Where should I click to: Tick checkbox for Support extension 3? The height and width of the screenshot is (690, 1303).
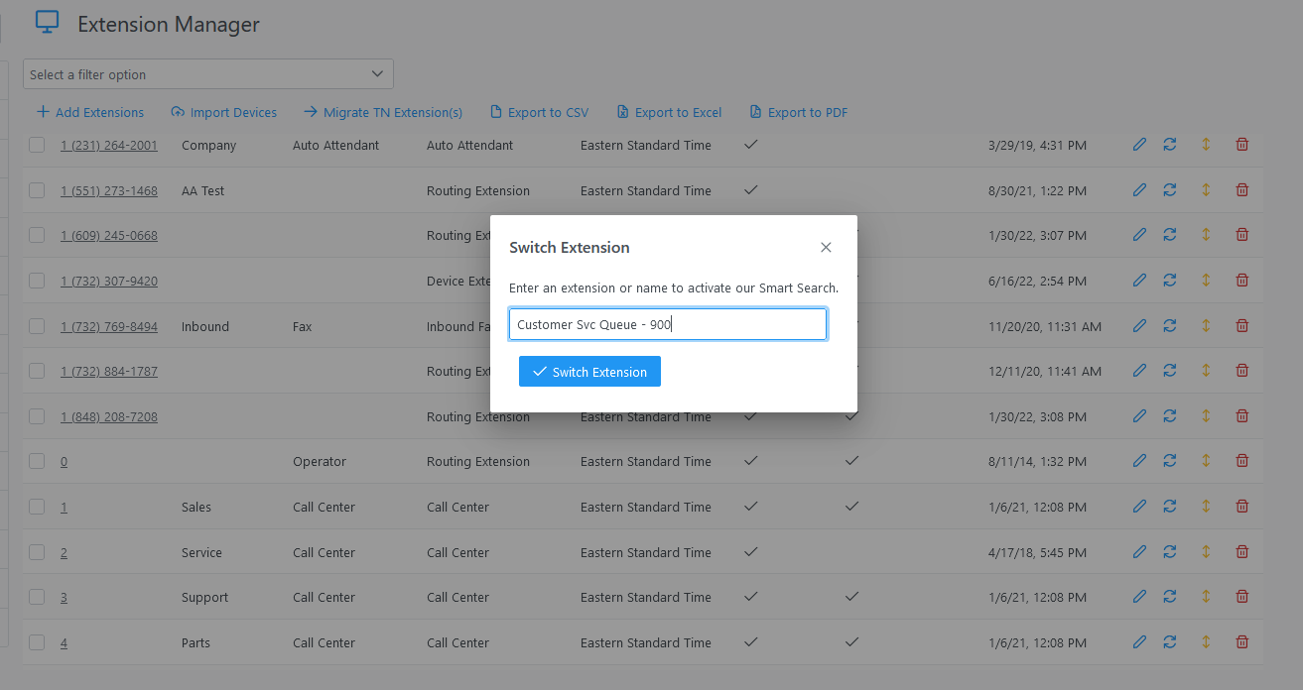[37, 597]
